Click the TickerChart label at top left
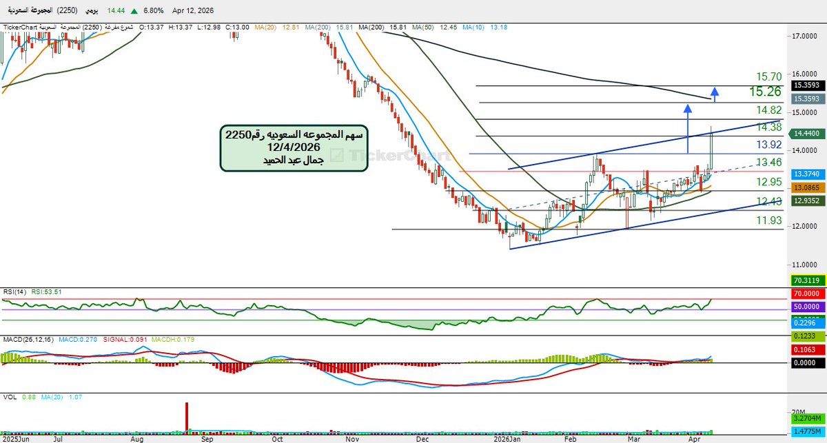Image resolution: width=827 pixels, height=443 pixels. coord(19,27)
